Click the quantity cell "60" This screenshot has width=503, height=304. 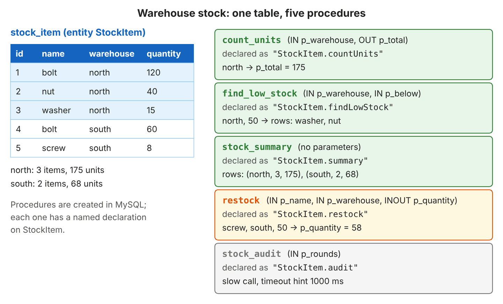coord(152,129)
